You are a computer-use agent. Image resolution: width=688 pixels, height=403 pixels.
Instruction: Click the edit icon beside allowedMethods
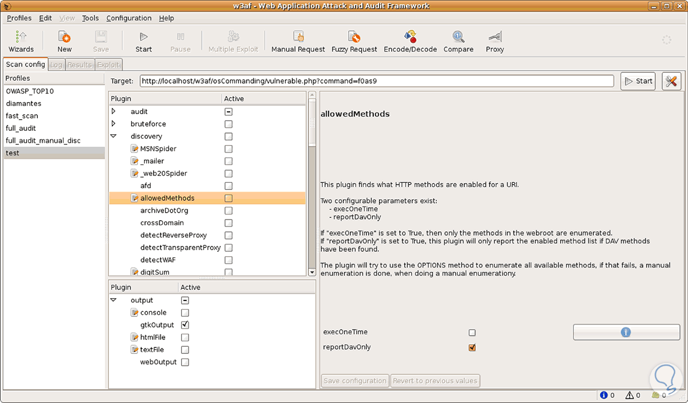pyautogui.click(x=135, y=198)
